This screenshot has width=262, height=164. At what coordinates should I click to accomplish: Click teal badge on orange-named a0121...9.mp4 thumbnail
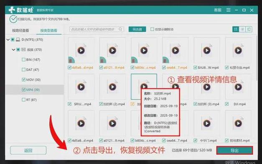(x=103, y=60)
